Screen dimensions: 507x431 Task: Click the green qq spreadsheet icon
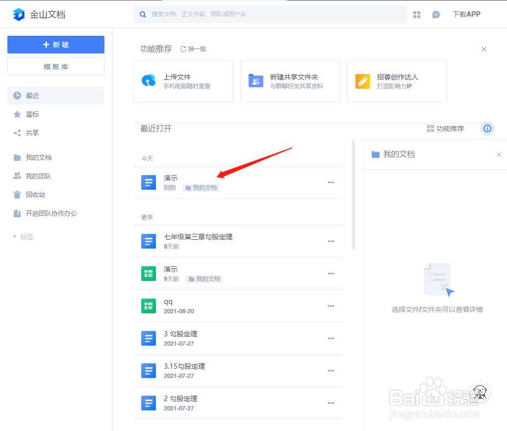149,305
